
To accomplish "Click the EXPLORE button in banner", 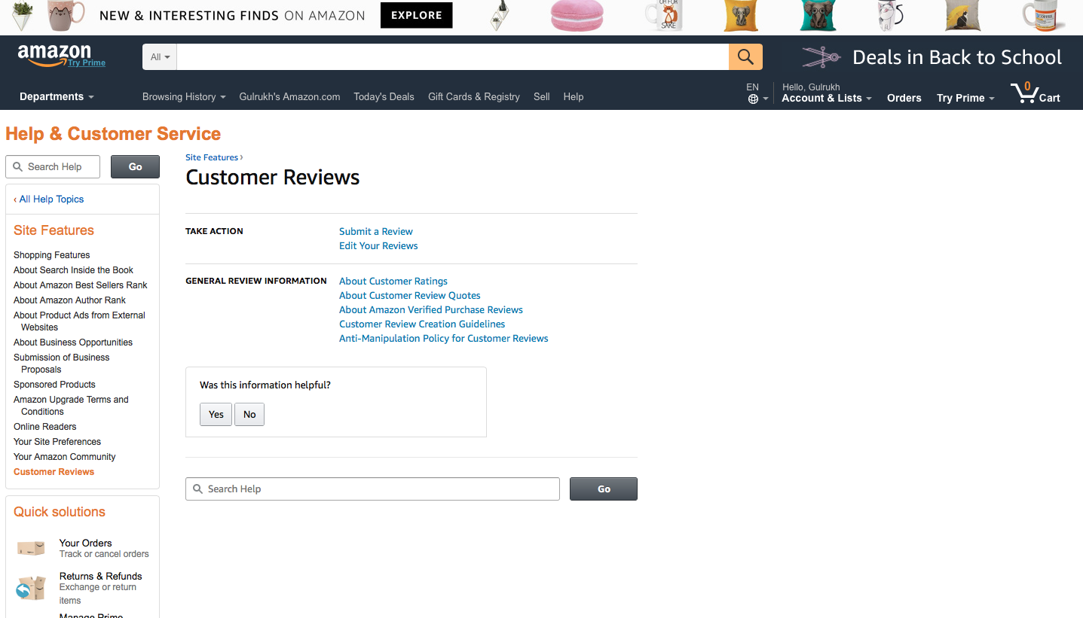I will [417, 15].
